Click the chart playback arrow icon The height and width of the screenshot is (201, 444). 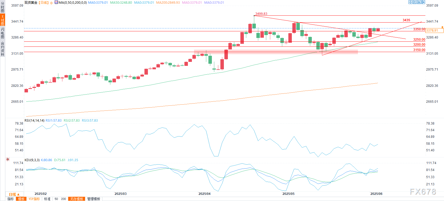(419, 2)
